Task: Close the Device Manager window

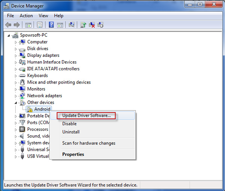Action: (214, 5)
